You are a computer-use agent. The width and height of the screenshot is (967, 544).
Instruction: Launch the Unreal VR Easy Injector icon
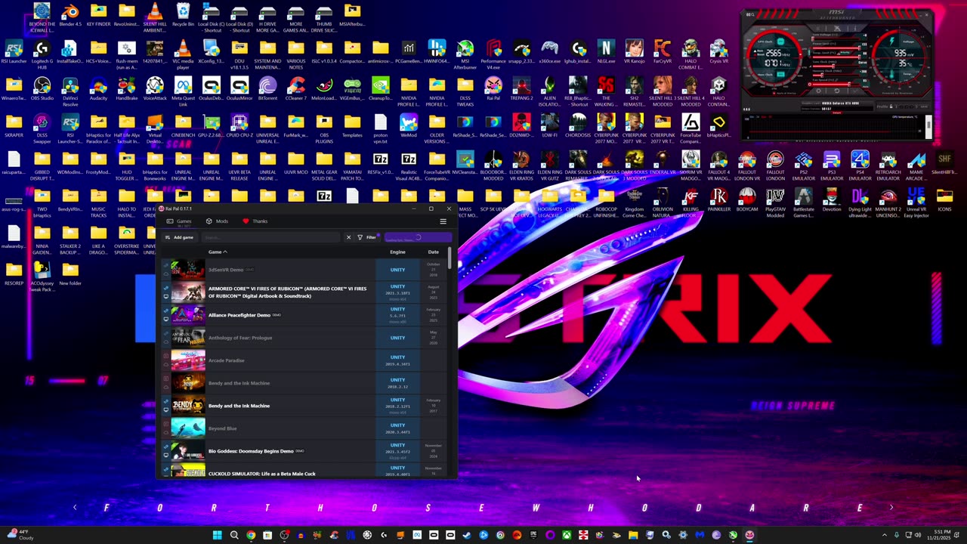tap(916, 201)
